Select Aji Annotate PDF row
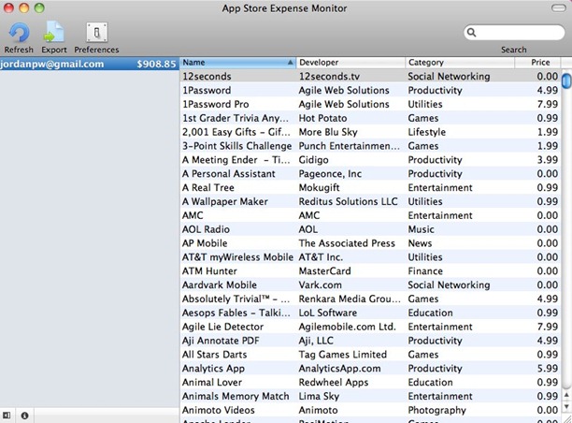572x423 pixels. 370,340
